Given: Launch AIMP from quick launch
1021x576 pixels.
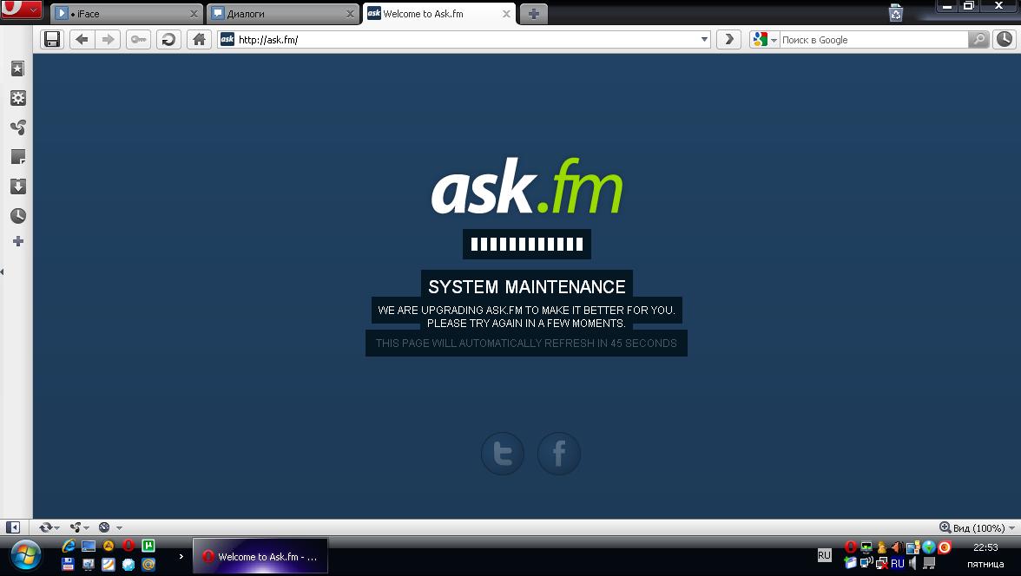Looking at the screenshot, I should tap(109, 546).
